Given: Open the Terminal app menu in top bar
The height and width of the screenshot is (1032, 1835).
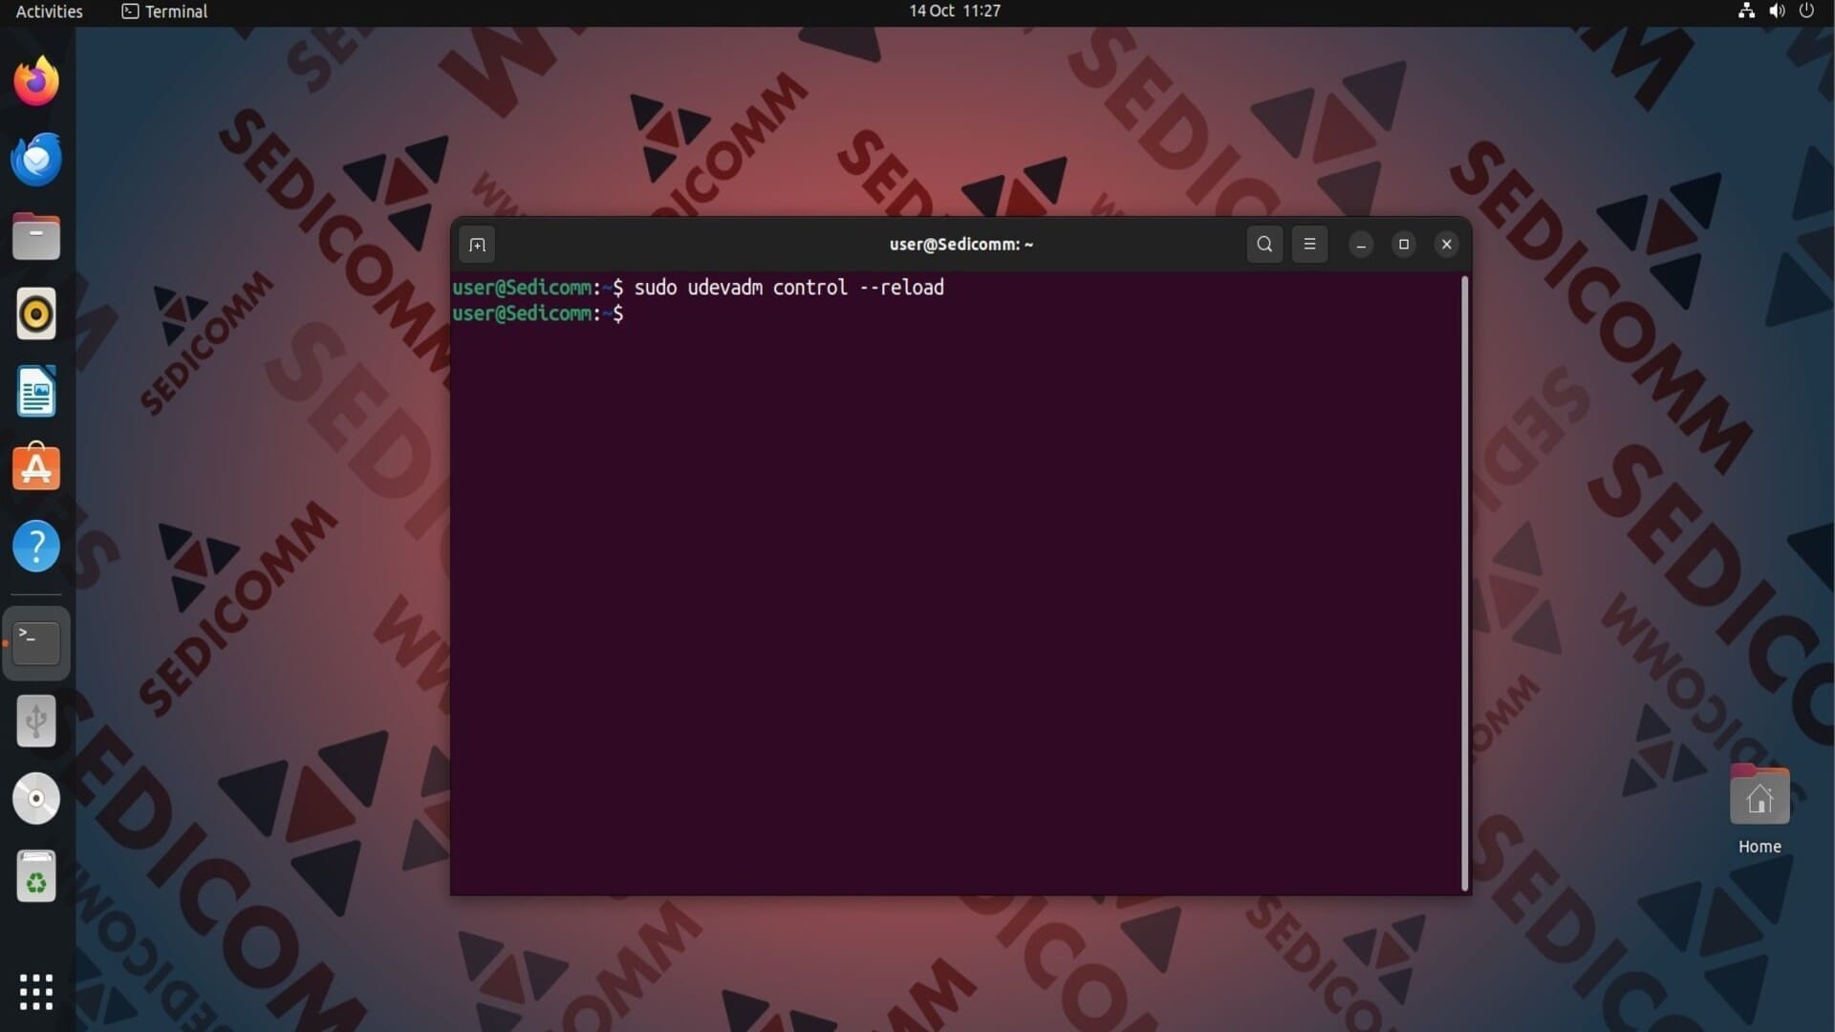Looking at the screenshot, I should click(x=164, y=11).
